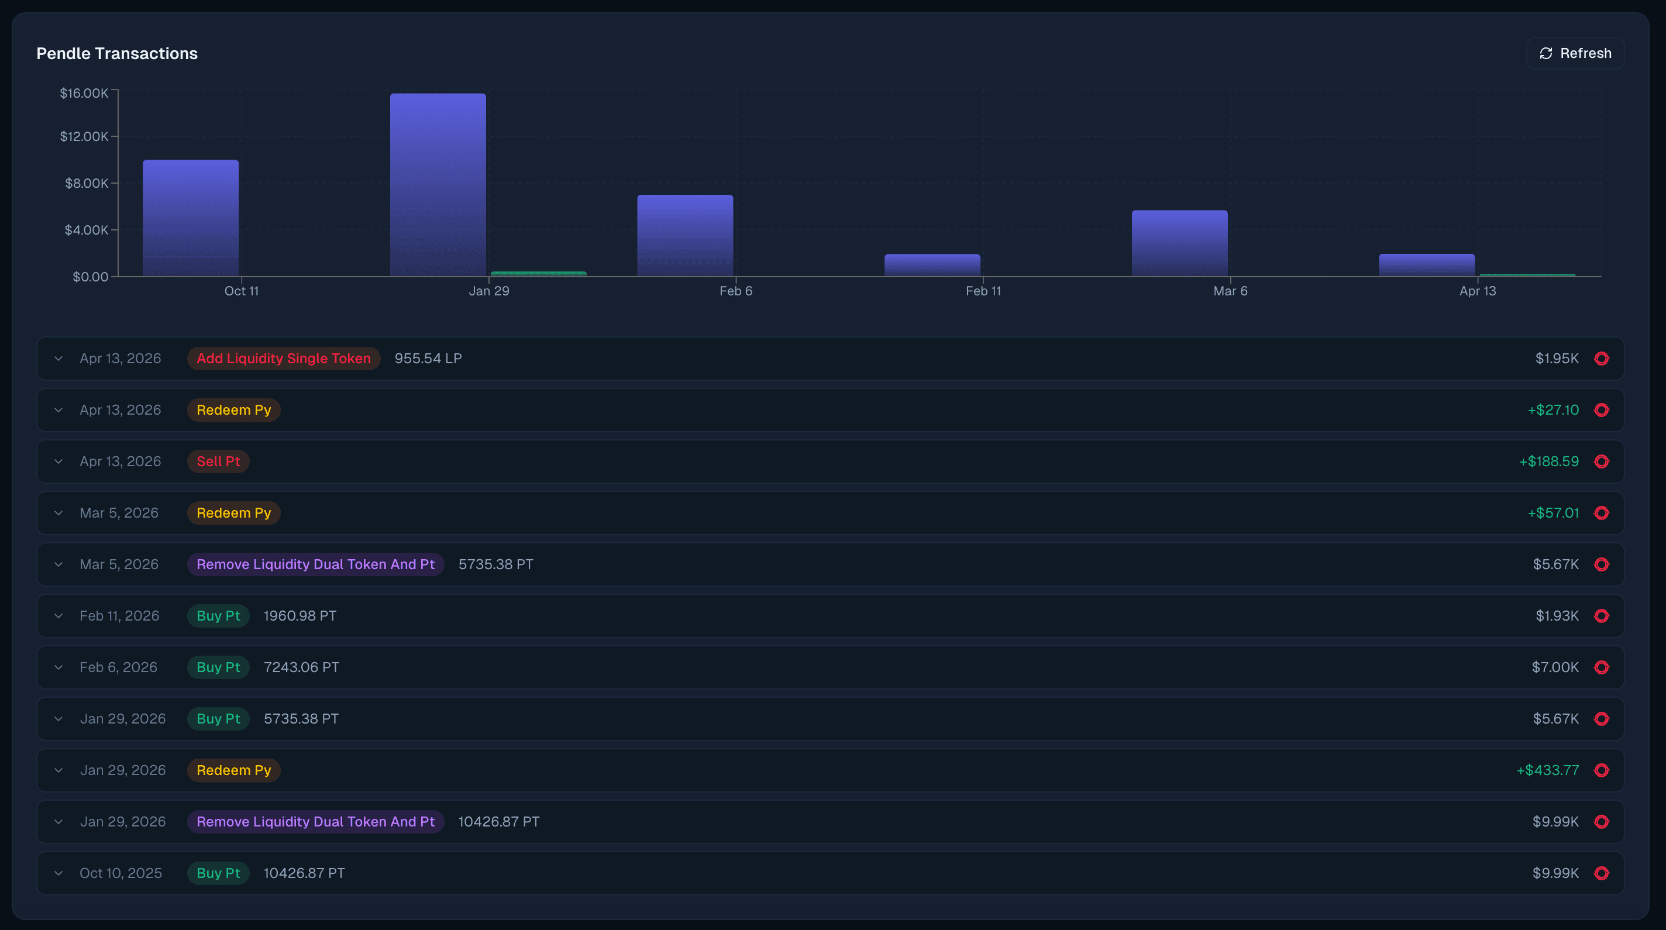The height and width of the screenshot is (930, 1666).
Task: Click the 1960.98 PT amount
Action: pyautogui.click(x=300, y=616)
